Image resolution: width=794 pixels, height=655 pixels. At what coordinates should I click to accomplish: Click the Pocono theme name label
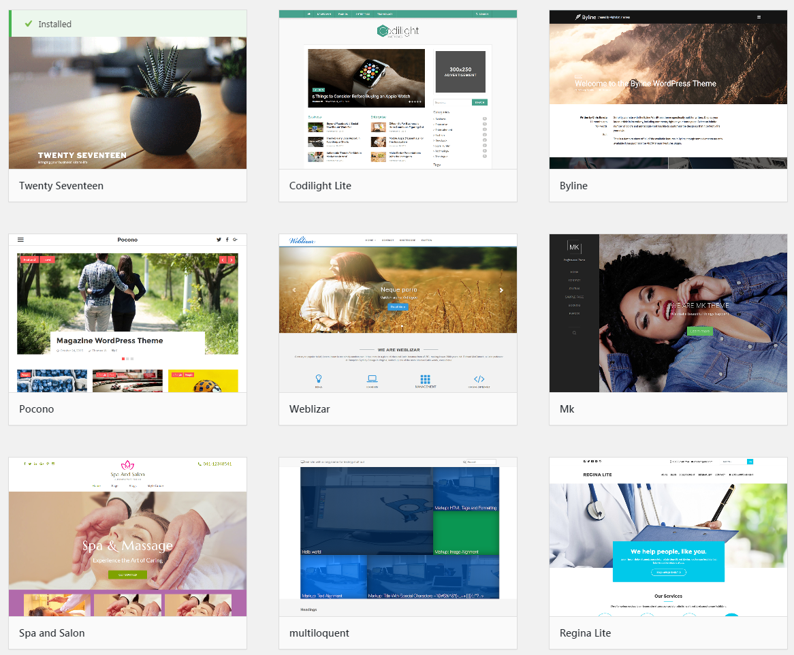tap(37, 409)
